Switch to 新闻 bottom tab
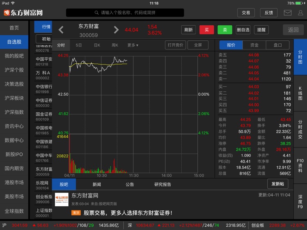 (x=97, y=184)
